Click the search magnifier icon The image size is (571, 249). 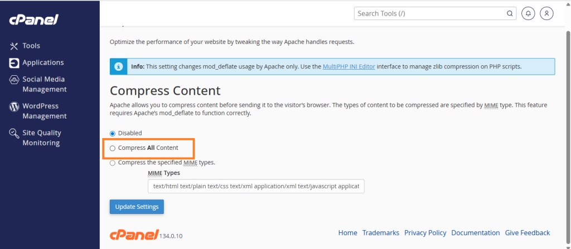[x=510, y=13]
